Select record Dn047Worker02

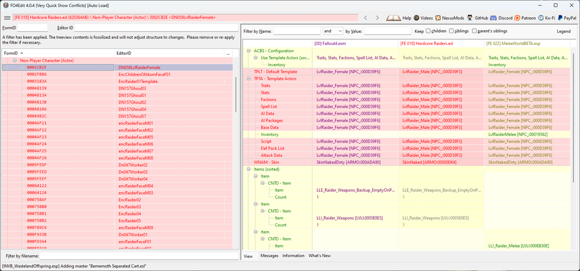[x=117, y=165]
